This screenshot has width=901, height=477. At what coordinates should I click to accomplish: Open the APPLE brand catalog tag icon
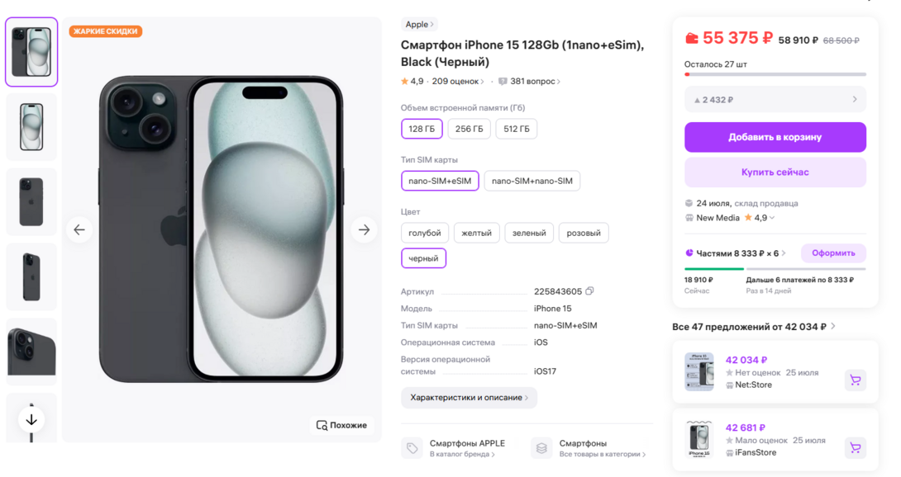(x=412, y=448)
